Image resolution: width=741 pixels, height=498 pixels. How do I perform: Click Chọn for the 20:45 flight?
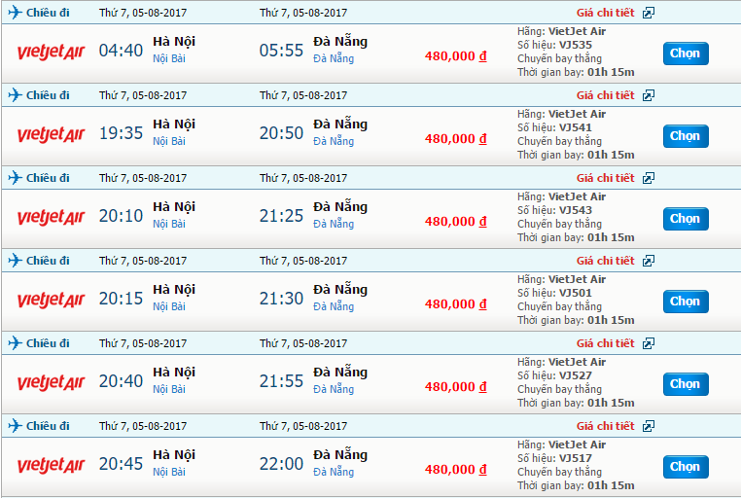pyautogui.click(x=685, y=467)
